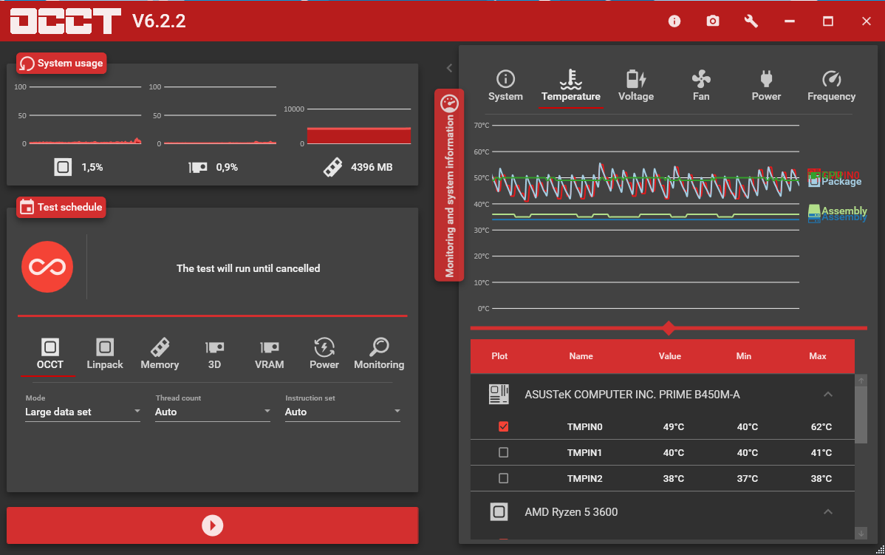Select the 3D test type

point(214,354)
